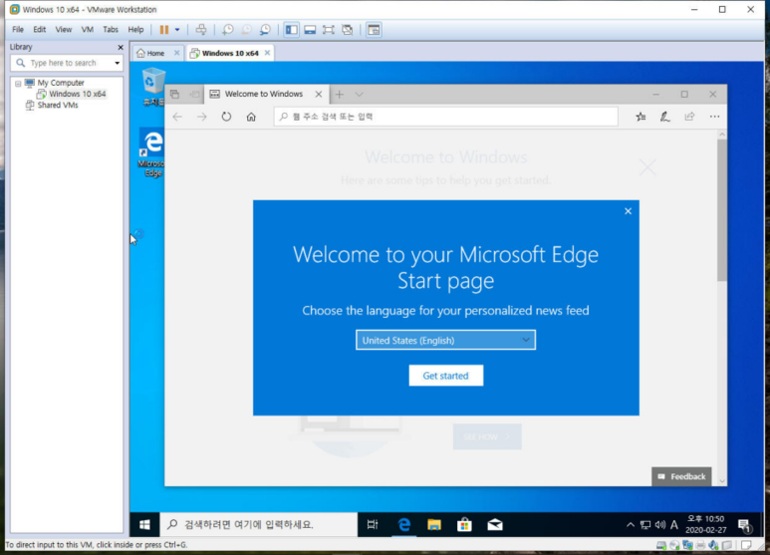Close the VMware Home tab

coord(176,53)
